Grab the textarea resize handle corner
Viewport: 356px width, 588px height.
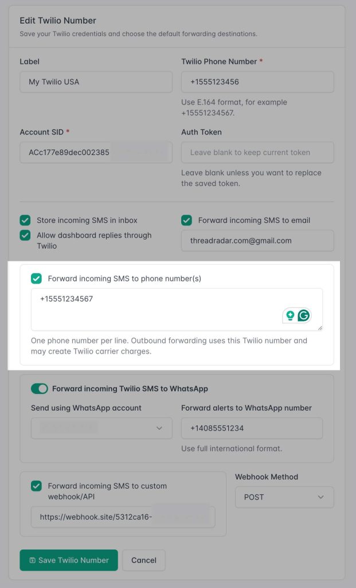[x=320, y=328]
